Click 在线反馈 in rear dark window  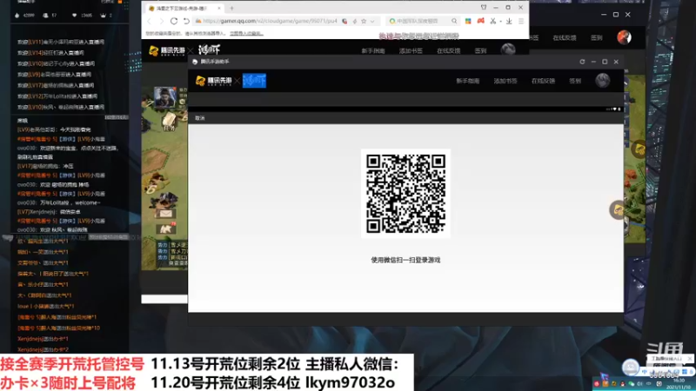point(564,38)
